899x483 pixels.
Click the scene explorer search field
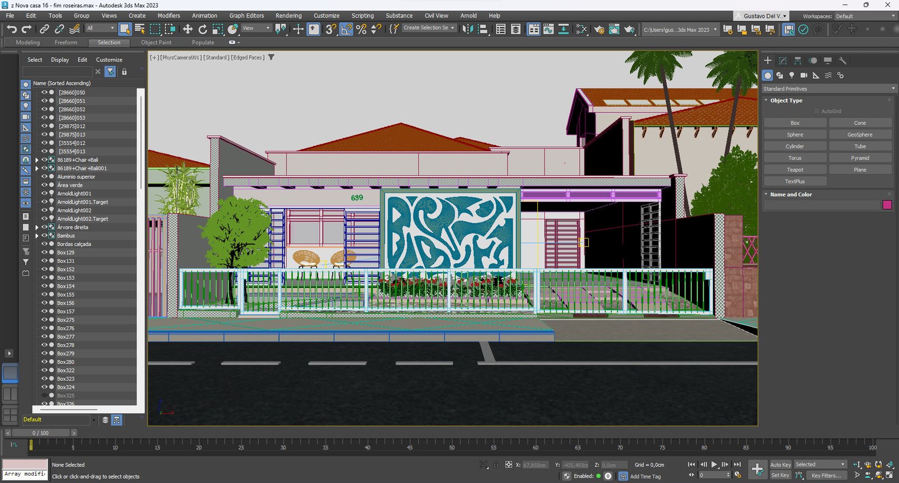tap(57, 72)
